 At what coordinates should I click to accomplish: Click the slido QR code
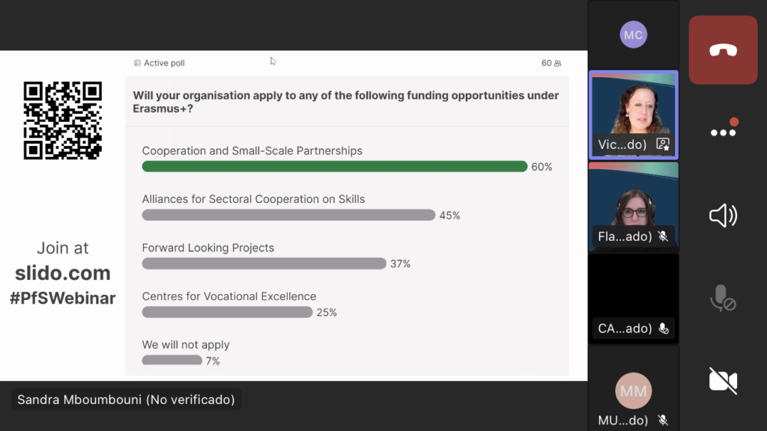63,120
